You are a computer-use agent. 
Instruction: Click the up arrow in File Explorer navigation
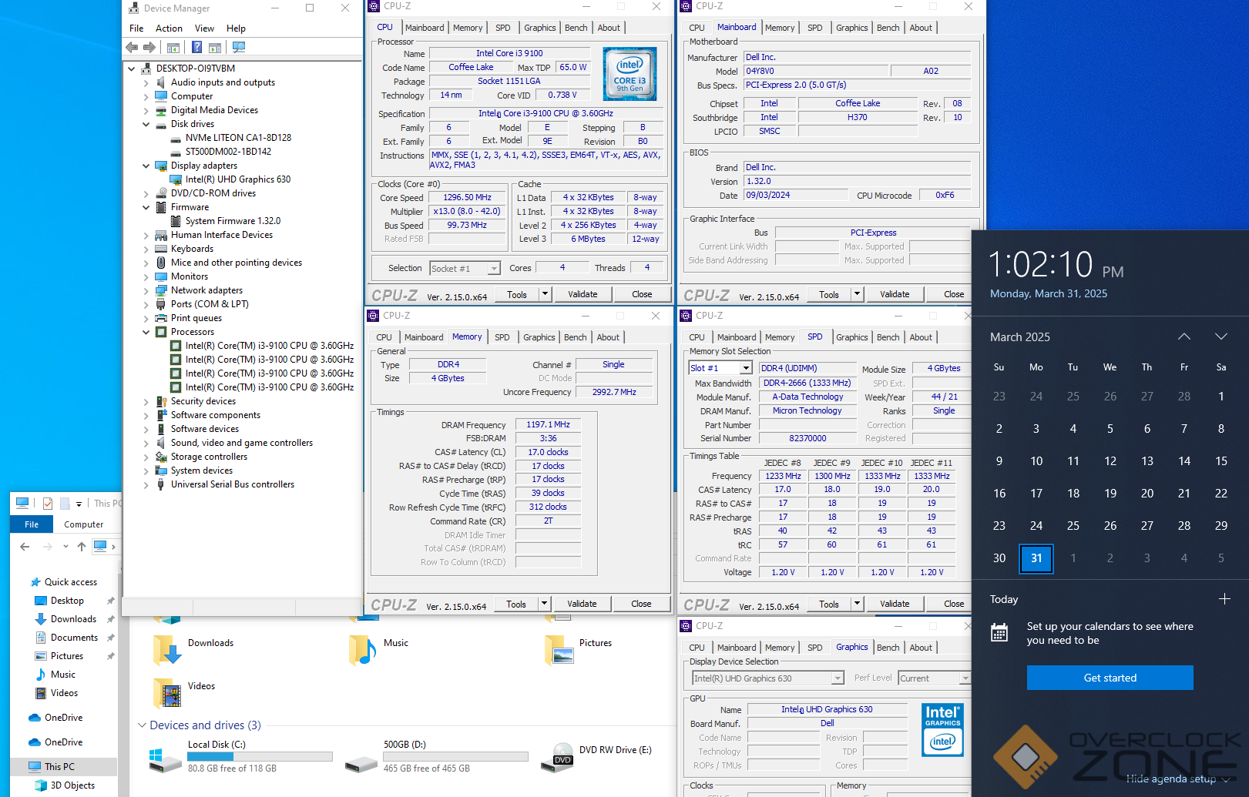pos(82,547)
